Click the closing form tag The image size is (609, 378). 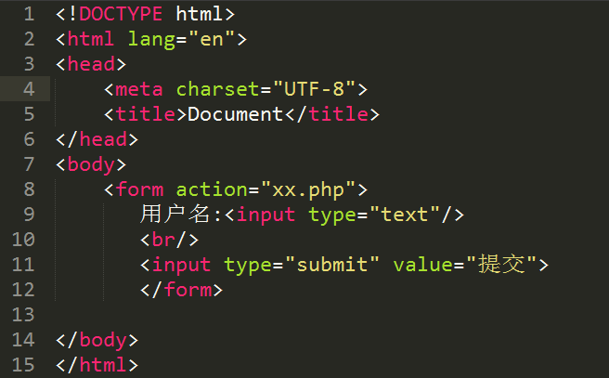181,290
